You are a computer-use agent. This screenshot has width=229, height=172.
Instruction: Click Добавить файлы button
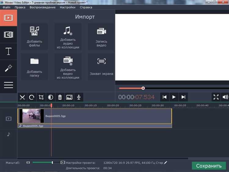click(35, 37)
